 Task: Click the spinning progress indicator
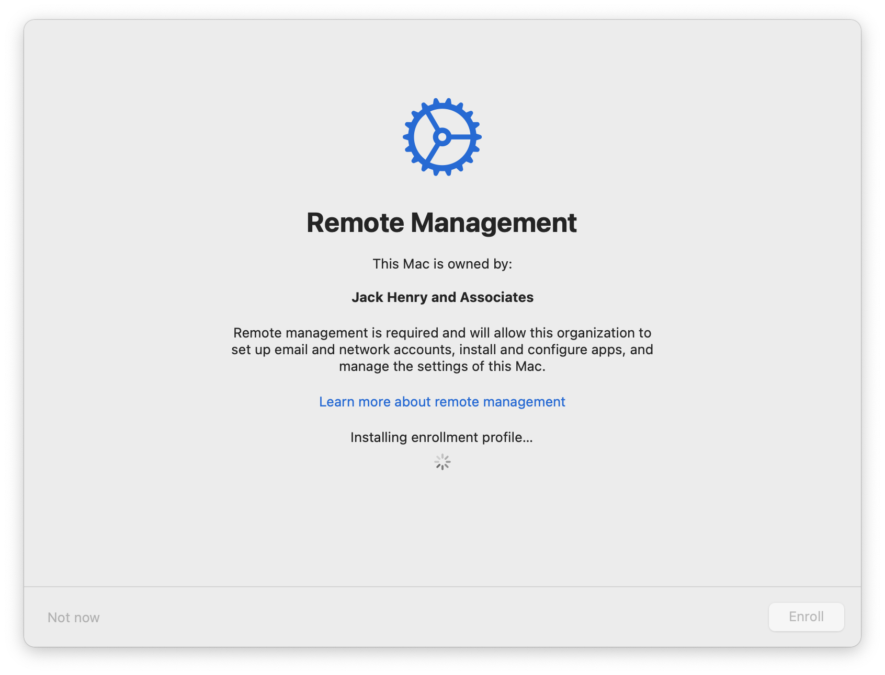coord(442,462)
